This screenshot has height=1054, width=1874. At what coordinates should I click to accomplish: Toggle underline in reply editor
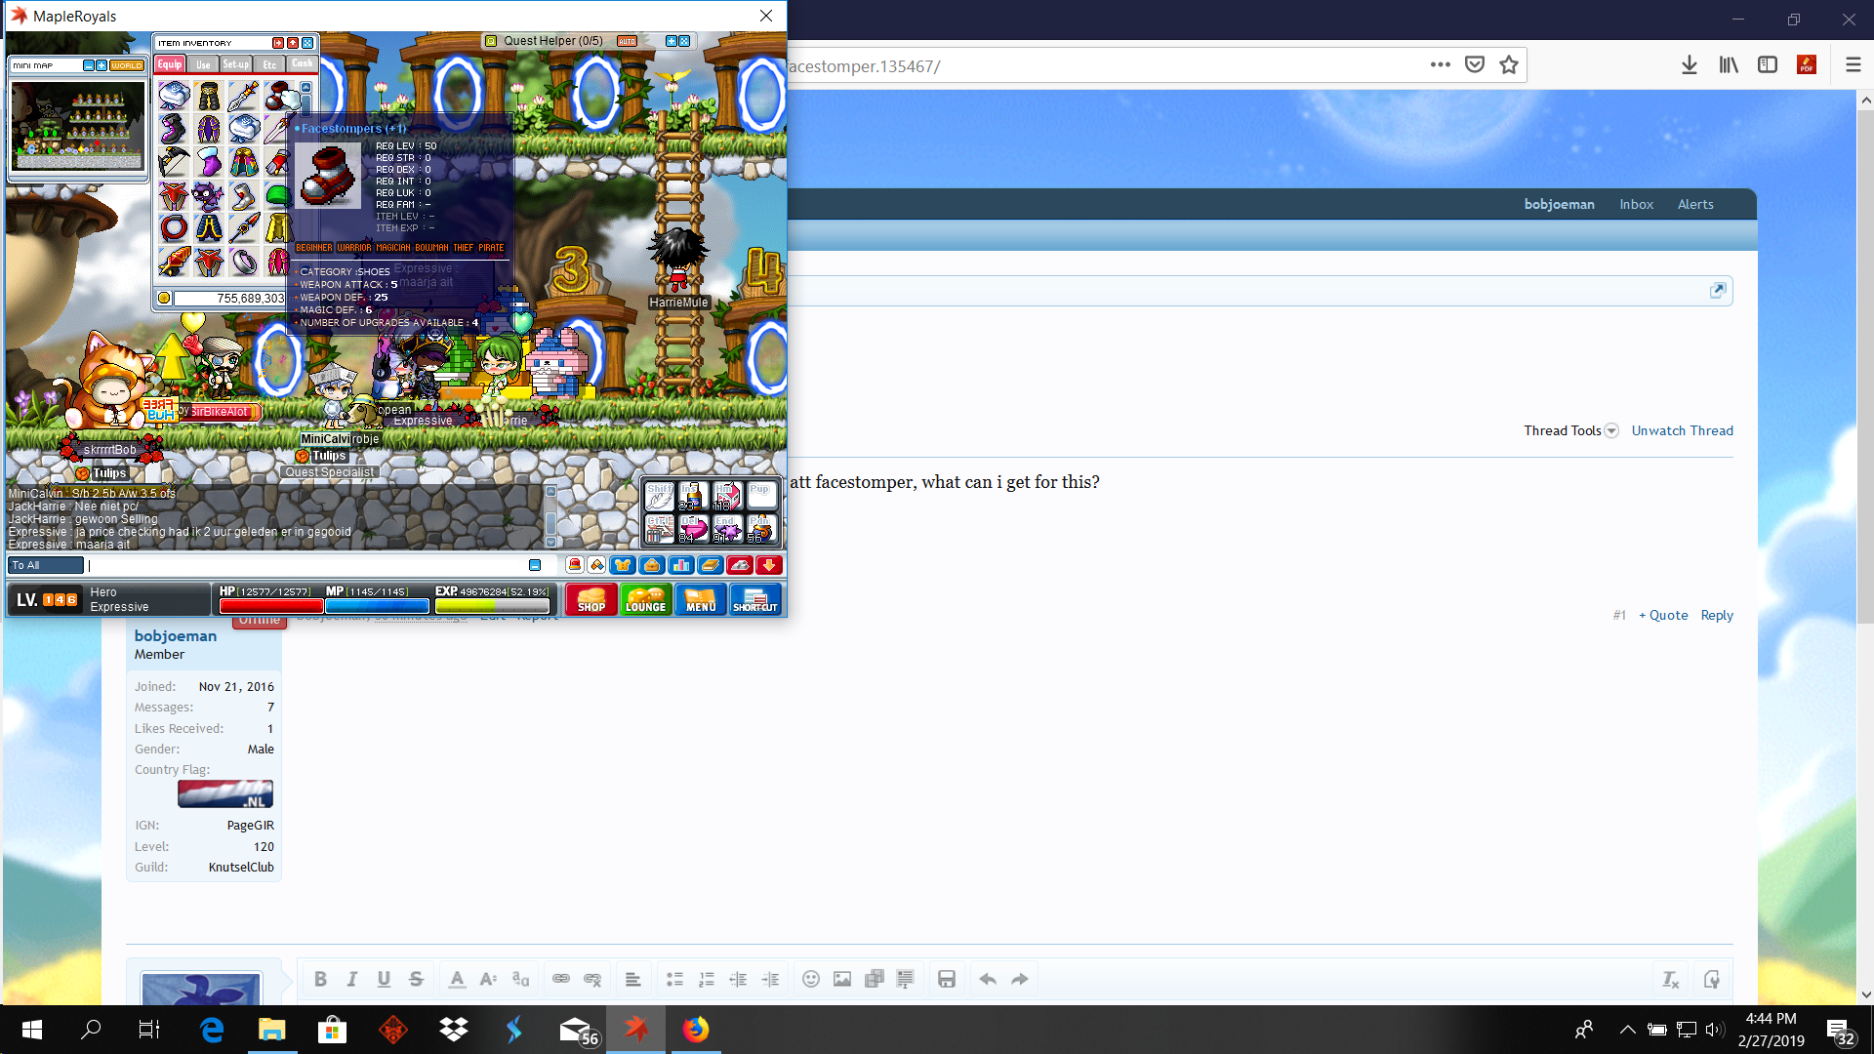(384, 979)
